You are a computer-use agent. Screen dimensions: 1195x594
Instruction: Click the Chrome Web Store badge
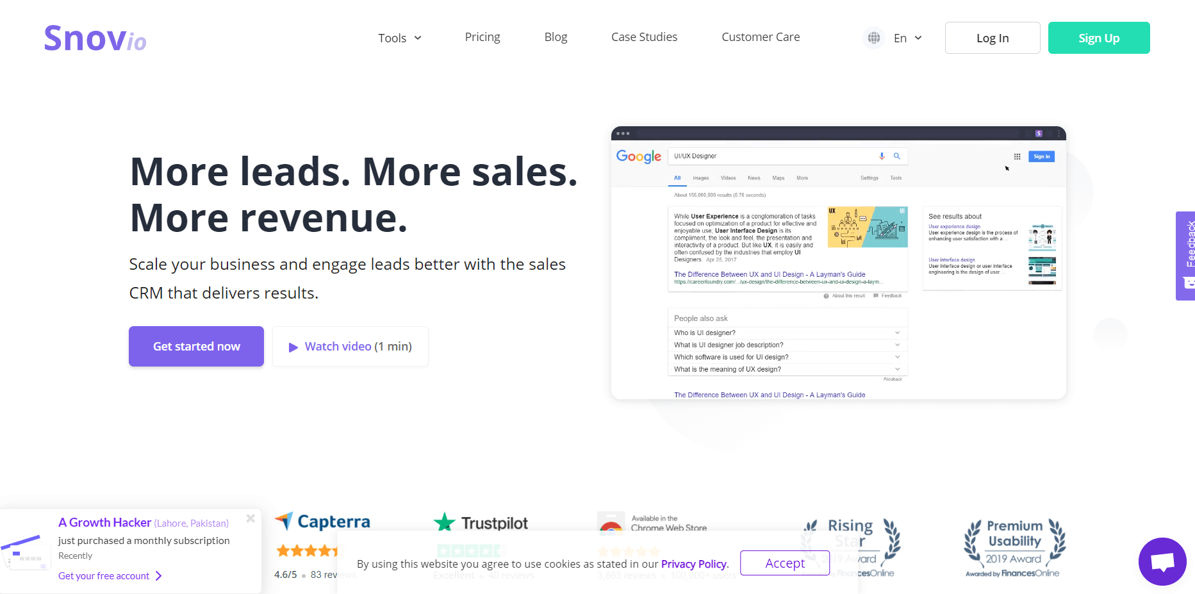(652, 523)
